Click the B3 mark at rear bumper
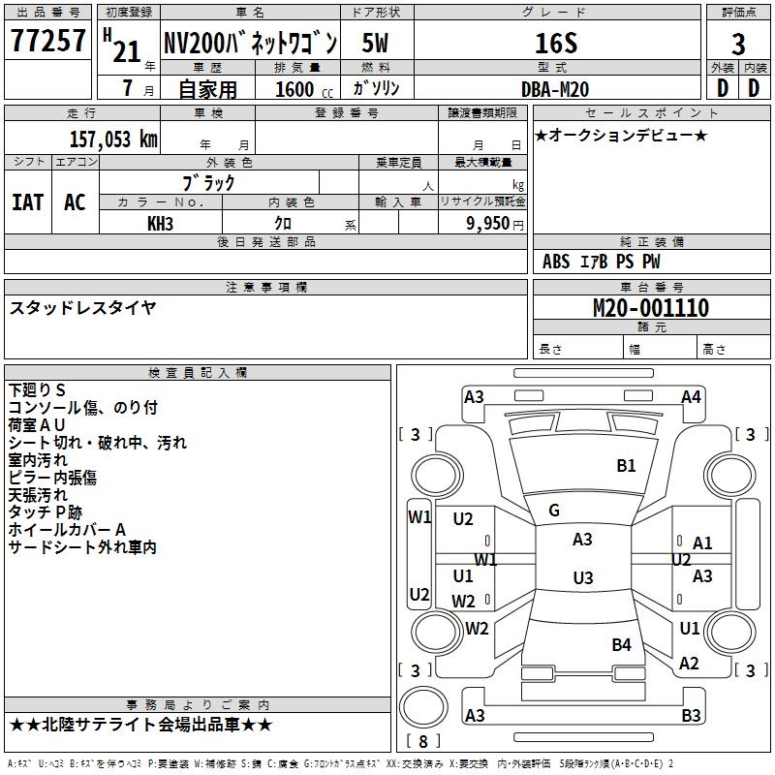The width and height of the screenshot is (775, 775). [691, 716]
